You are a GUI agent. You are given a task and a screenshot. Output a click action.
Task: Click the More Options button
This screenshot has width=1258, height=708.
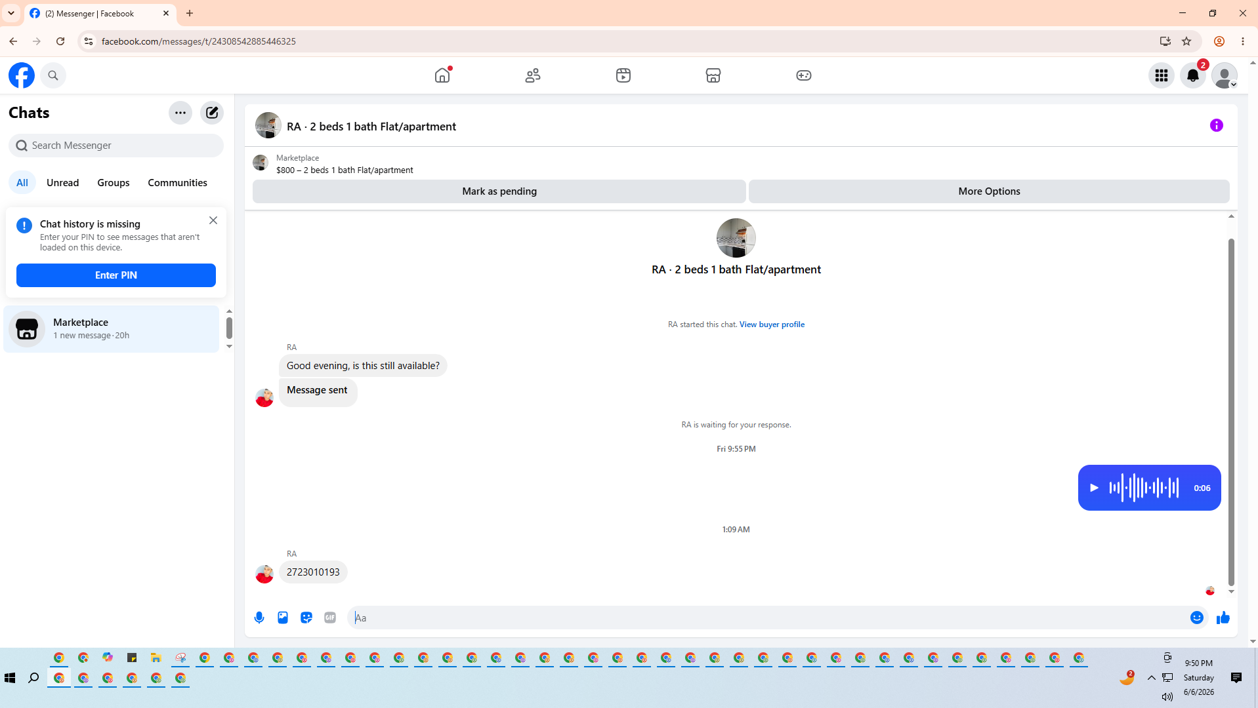(989, 191)
